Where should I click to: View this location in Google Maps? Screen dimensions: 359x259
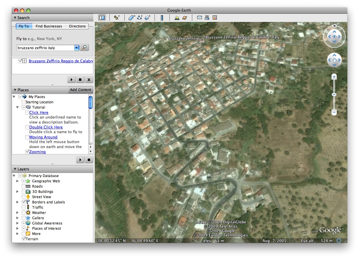pos(215,18)
